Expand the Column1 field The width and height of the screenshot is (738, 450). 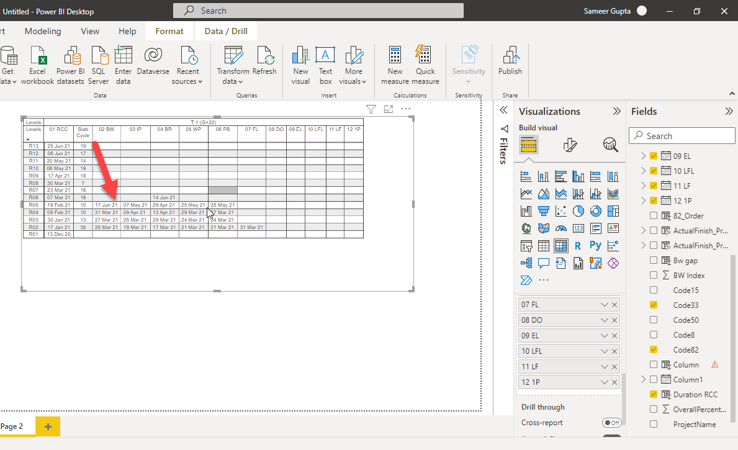[x=644, y=379]
